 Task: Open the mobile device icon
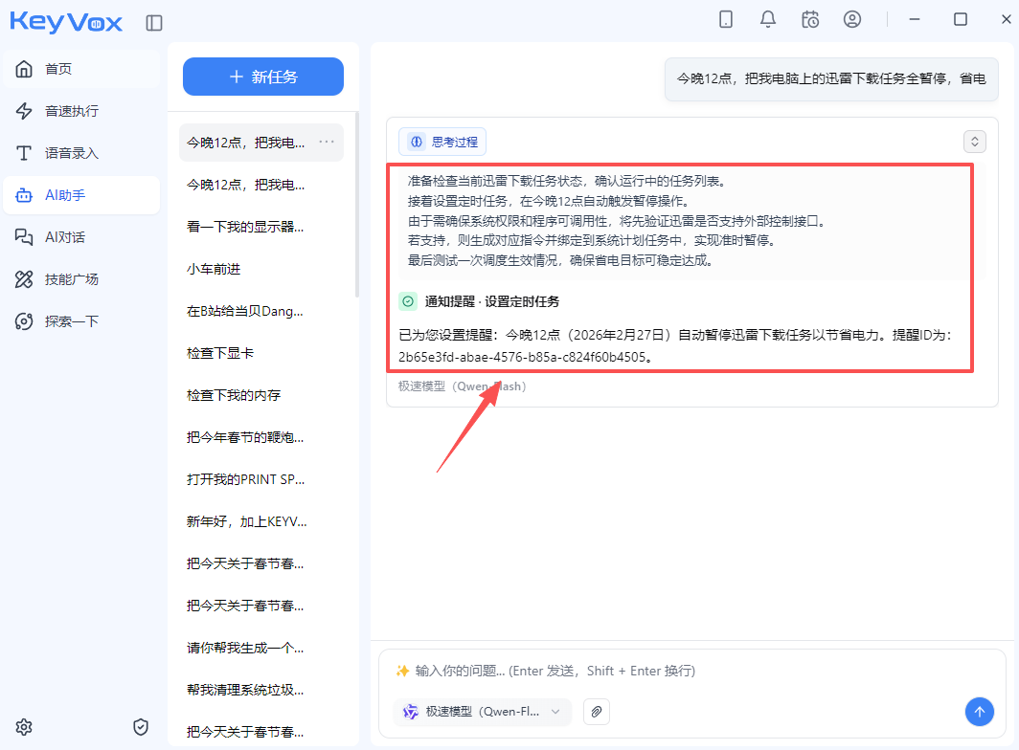coord(726,19)
